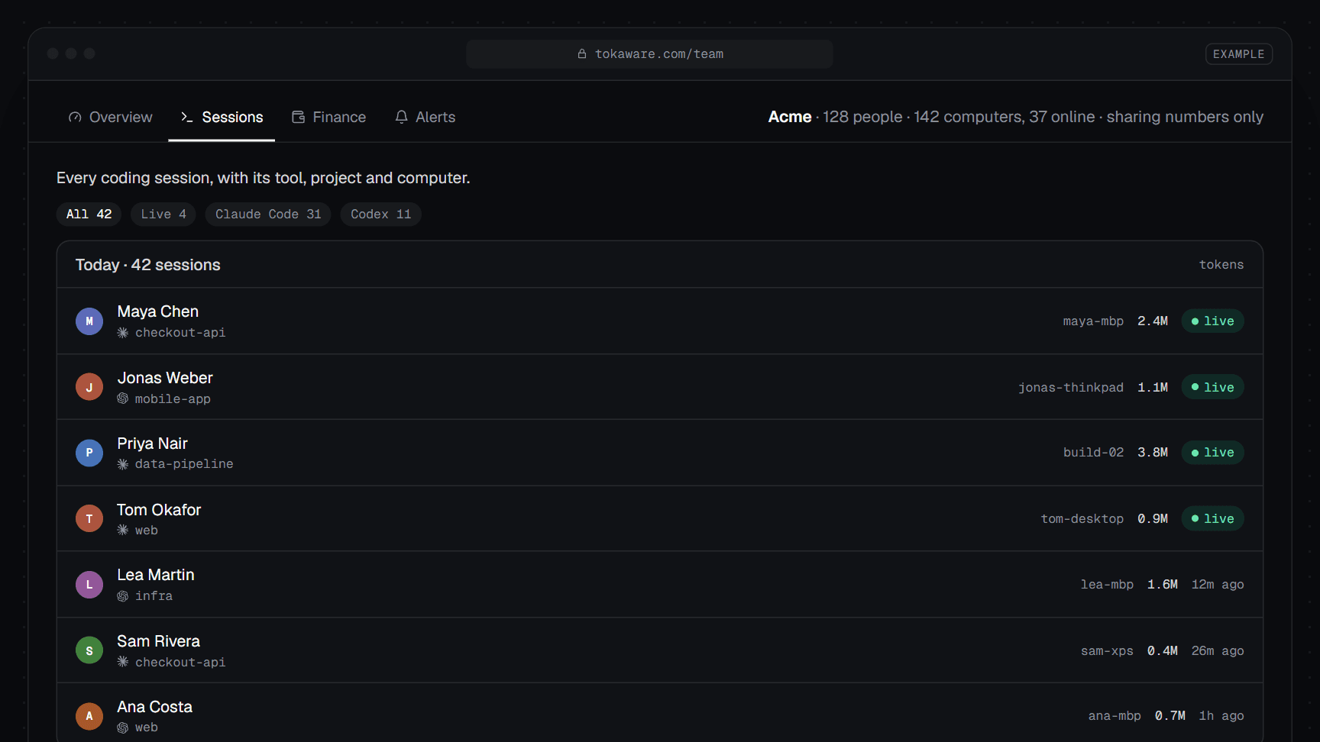Select the Tom Okafor name

click(159, 510)
